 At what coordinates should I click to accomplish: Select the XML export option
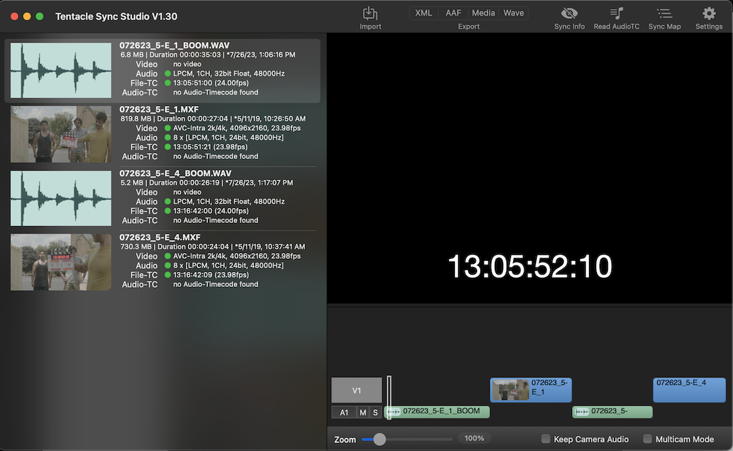423,13
